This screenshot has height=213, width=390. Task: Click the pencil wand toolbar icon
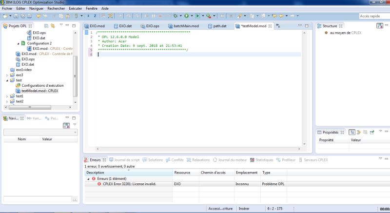click(239, 16)
